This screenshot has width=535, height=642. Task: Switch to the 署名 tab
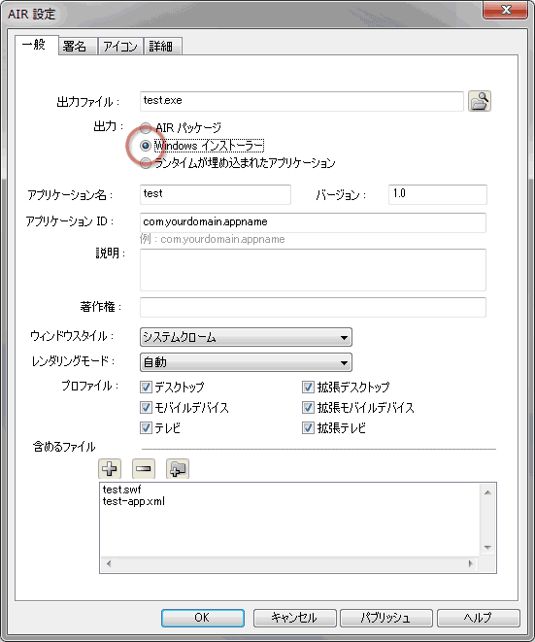[78, 47]
